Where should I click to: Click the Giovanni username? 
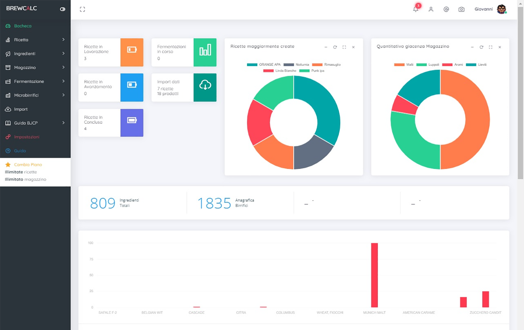pos(484,9)
